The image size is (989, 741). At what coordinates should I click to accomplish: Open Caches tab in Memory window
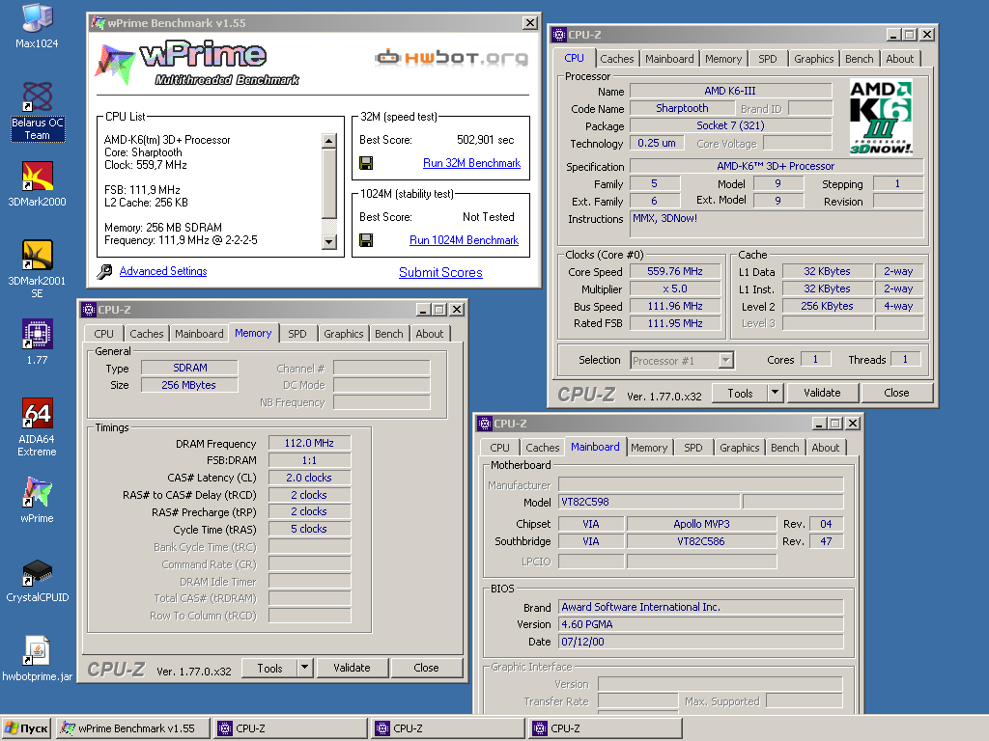click(147, 334)
